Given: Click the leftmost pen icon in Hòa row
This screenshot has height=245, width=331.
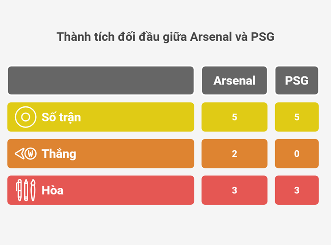Looking at the screenshot, I should pos(19,190).
